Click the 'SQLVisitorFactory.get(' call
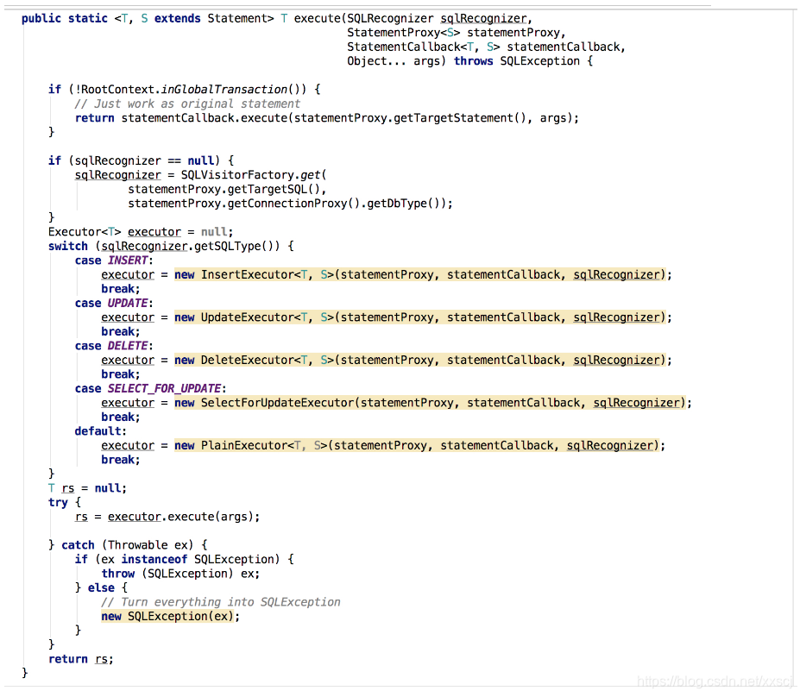 point(254,175)
